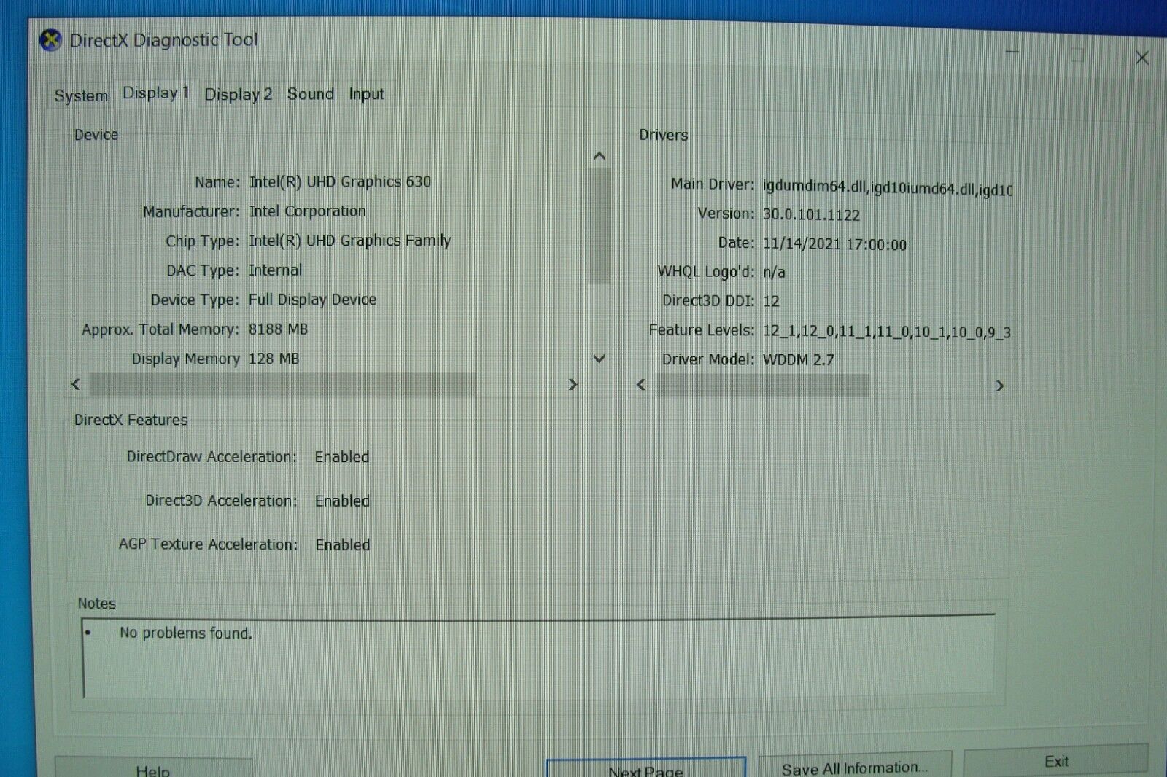Image resolution: width=1167 pixels, height=777 pixels.
Task: Click DAC Type value 'Internal'
Action: [275, 270]
